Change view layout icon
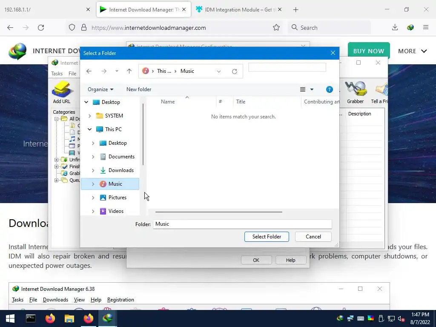Screen dimensions: 436x327 [303, 89]
